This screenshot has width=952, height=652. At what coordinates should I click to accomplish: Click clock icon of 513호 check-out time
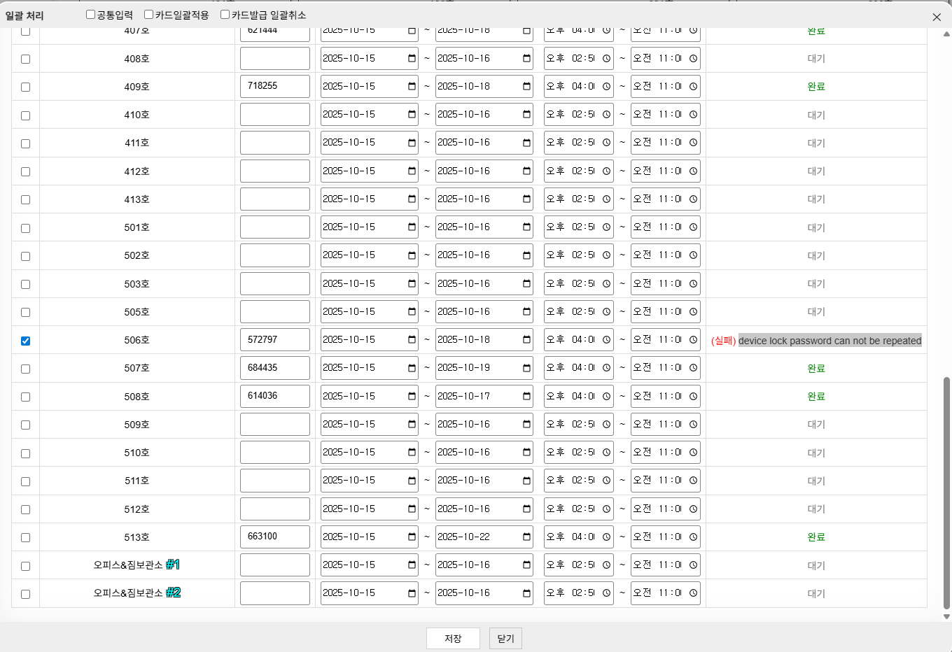(693, 537)
